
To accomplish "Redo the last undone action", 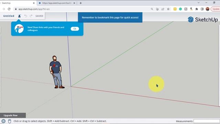I will pos(31,16).
